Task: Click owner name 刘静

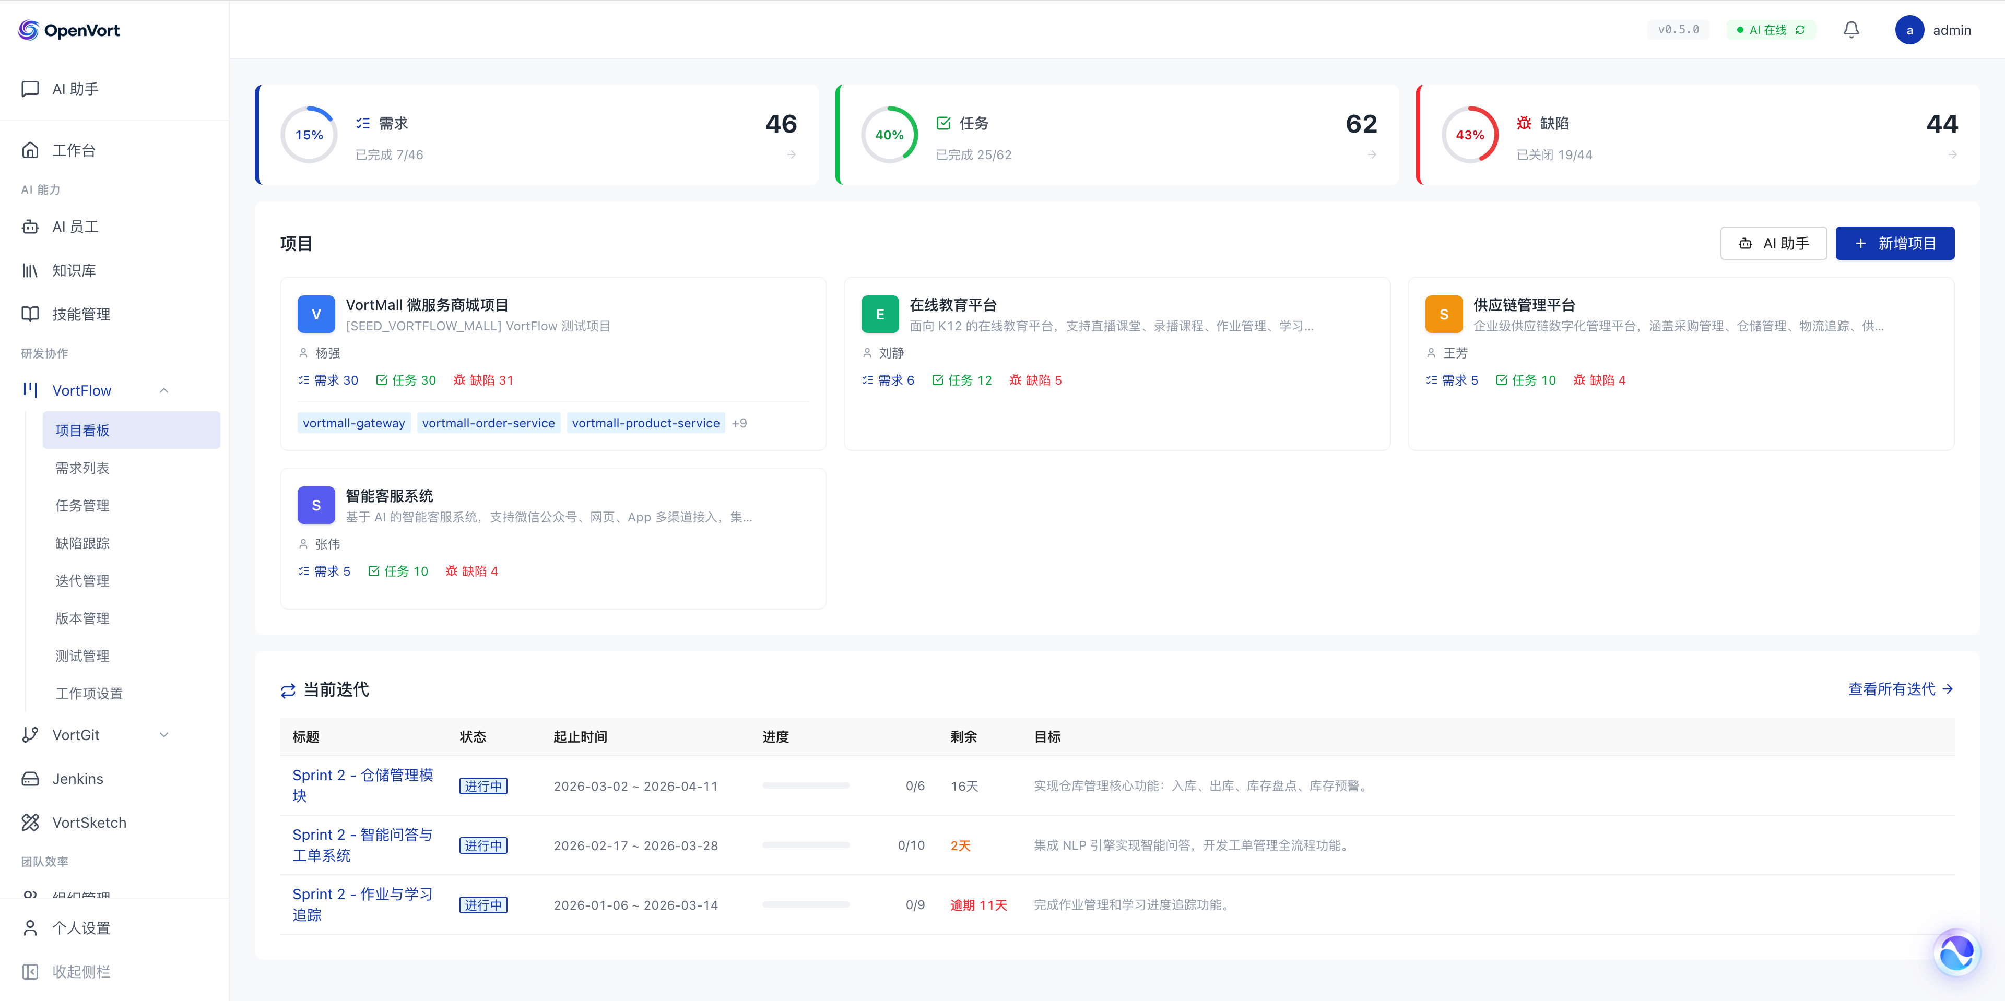Action: pyautogui.click(x=892, y=352)
